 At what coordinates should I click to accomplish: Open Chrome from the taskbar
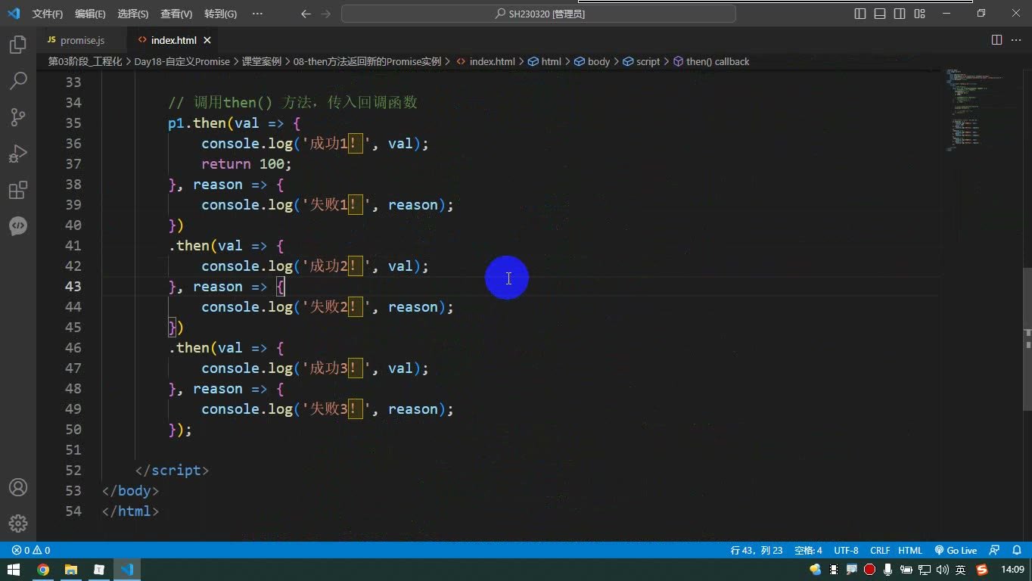coord(43,570)
